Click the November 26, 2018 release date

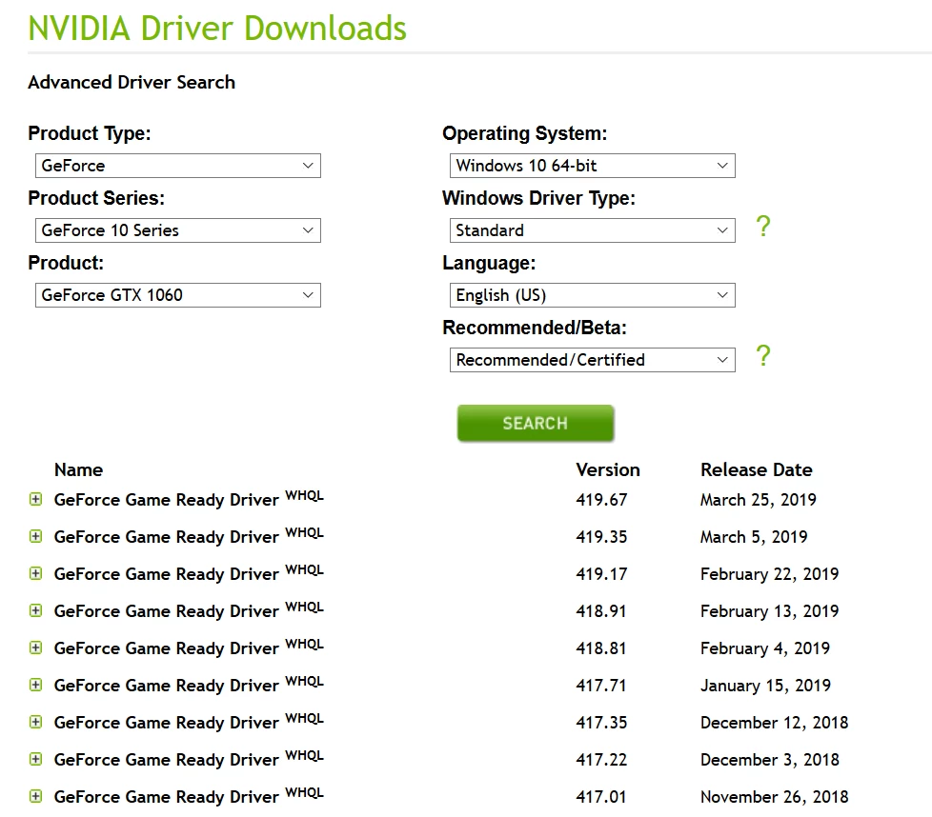(775, 797)
